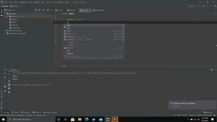Choose 'def' from the completion popup
217x122 pixels.
click(94, 25)
